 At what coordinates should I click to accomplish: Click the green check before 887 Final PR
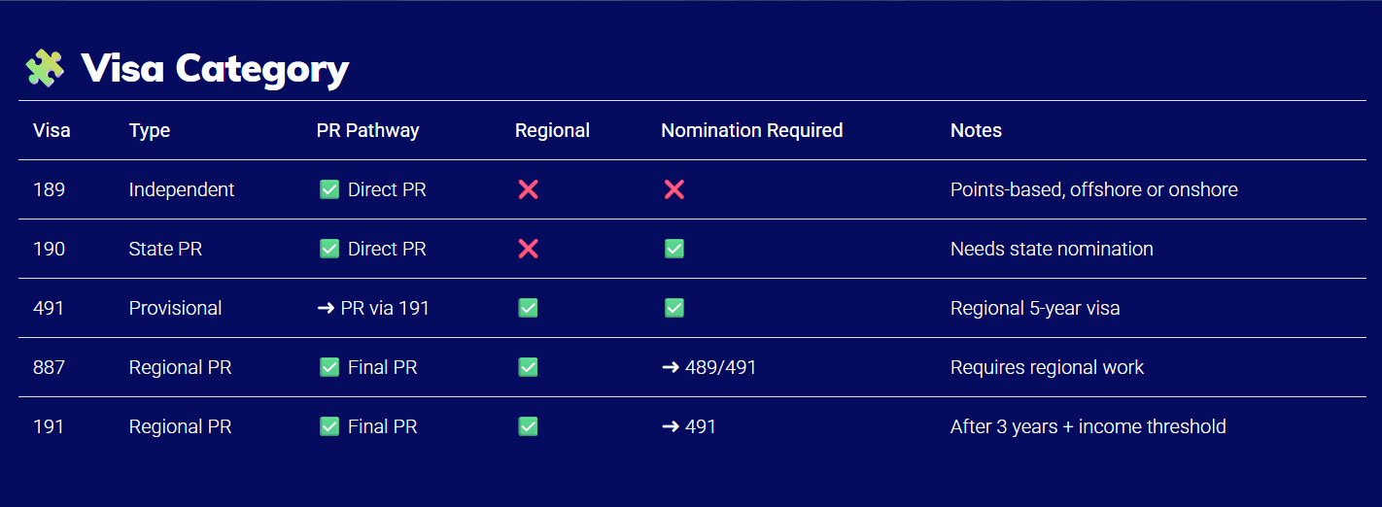point(329,367)
